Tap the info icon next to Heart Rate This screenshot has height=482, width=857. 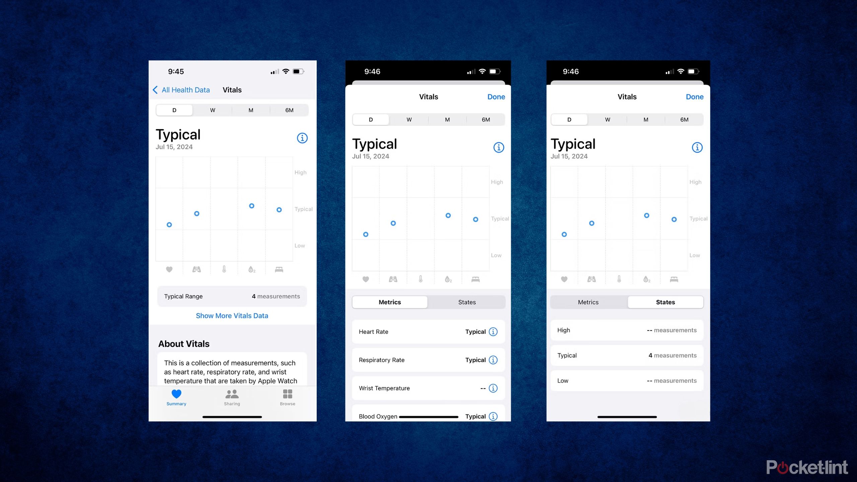coord(494,331)
